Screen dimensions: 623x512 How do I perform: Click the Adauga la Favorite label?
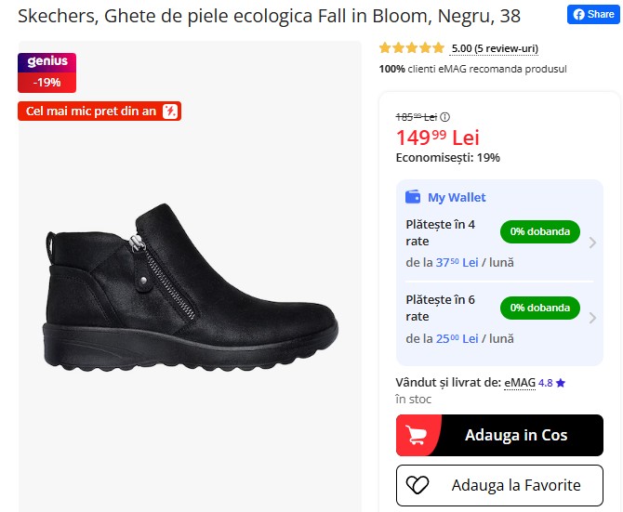tap(515, 485)
